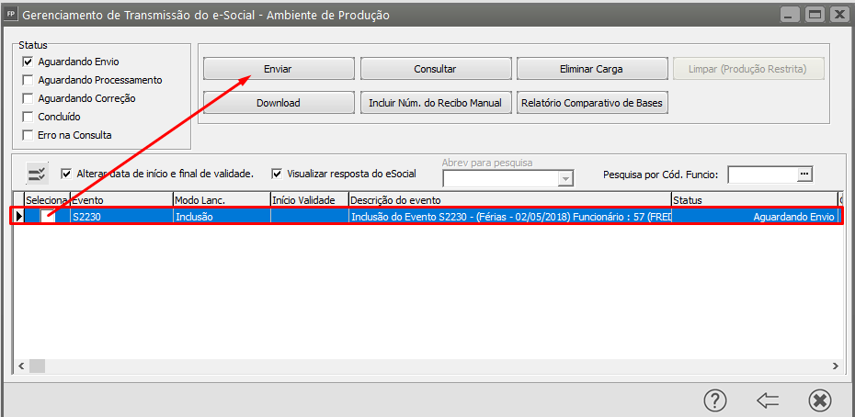855x417 pixels.
Task: Click Eliminar Carga button
Action: pos(592,69)
